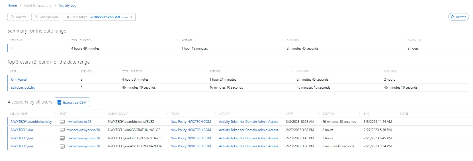
Task: Open the Date range dropdown arrow
Action: pyautogui.click(x=131, y=17)
